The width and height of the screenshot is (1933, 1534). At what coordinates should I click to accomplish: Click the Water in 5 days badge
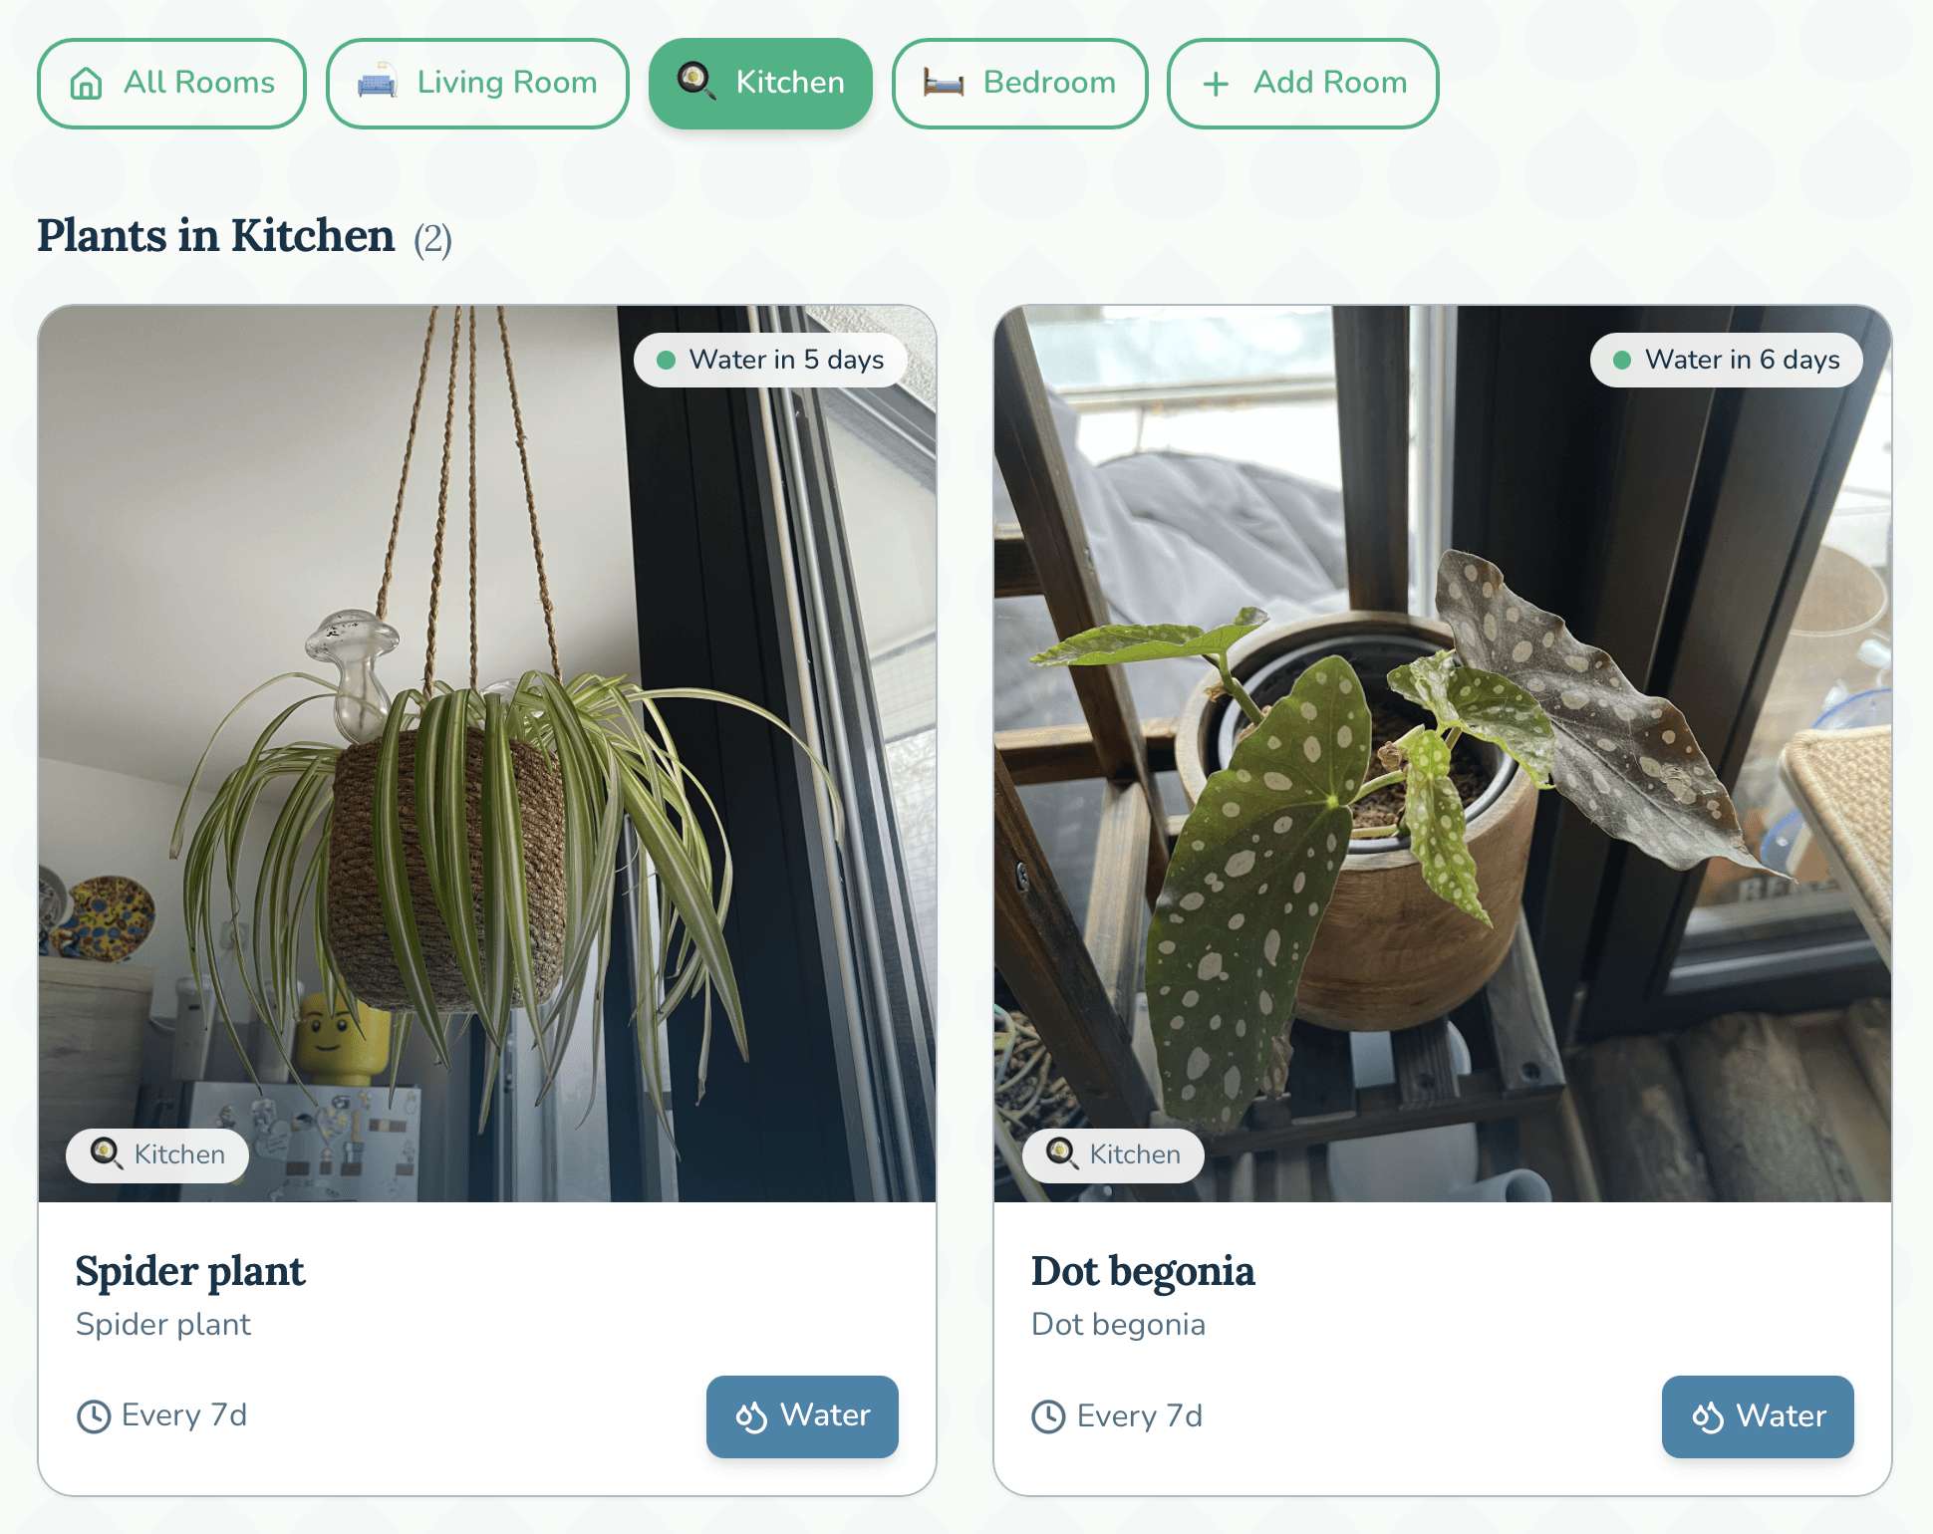tap(770, 360)
